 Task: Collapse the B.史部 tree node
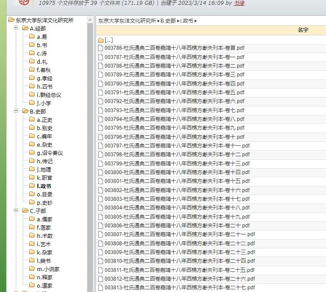coord(16,110)
